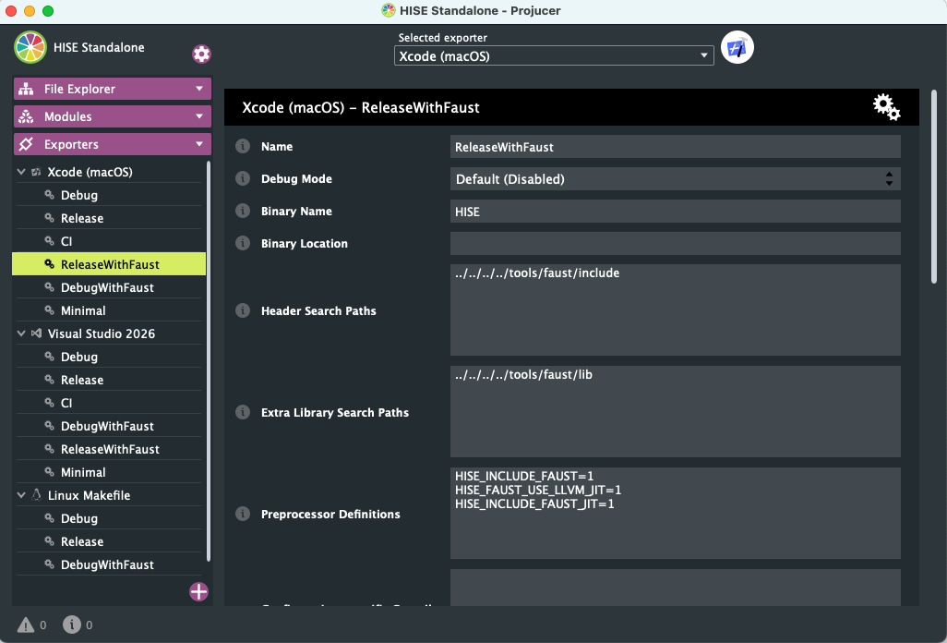Click the Binary Name field showing HISE
The width and height of the screenshot is (947, 643).
pyautogui.click(x=676, y=212)
